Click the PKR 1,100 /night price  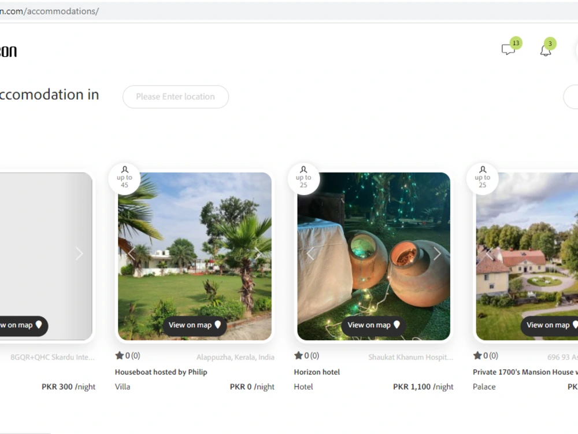coord(423,387)
